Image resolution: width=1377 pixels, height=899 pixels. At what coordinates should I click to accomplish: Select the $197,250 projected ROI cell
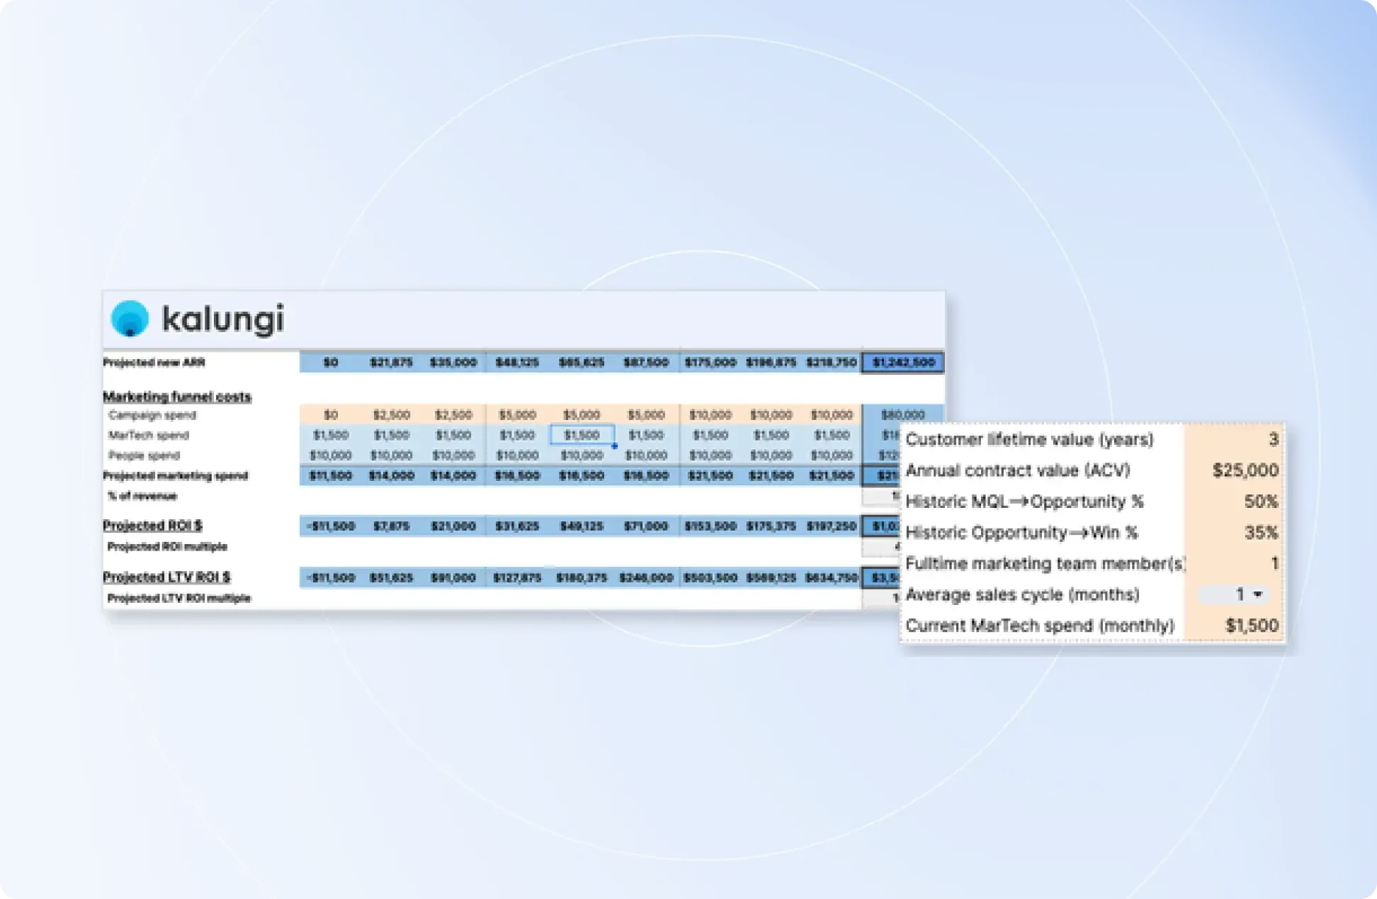coord(832,526)
